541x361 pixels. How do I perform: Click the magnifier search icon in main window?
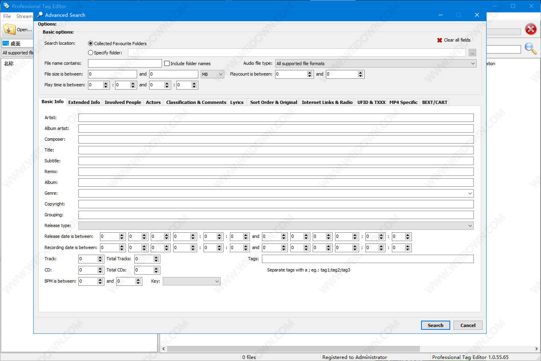[x=531, y=49]
